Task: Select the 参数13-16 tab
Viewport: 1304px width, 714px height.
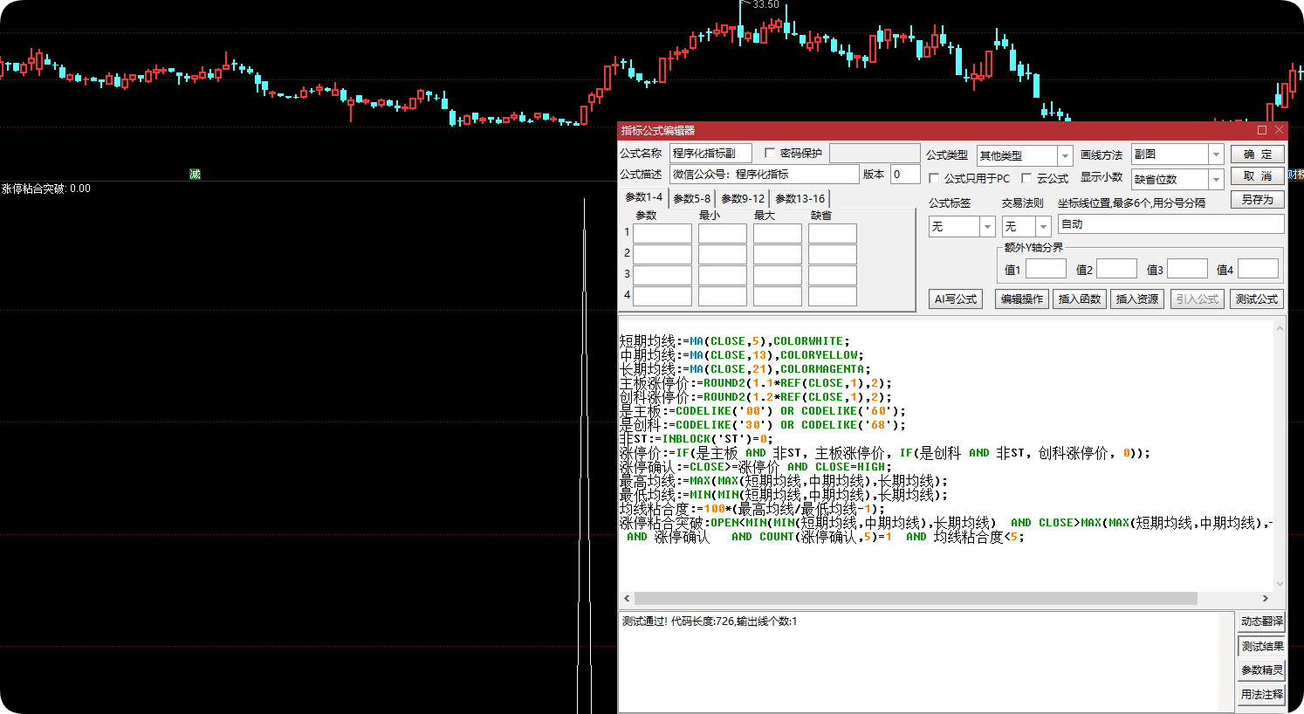Action: click(x=800, y=199)
